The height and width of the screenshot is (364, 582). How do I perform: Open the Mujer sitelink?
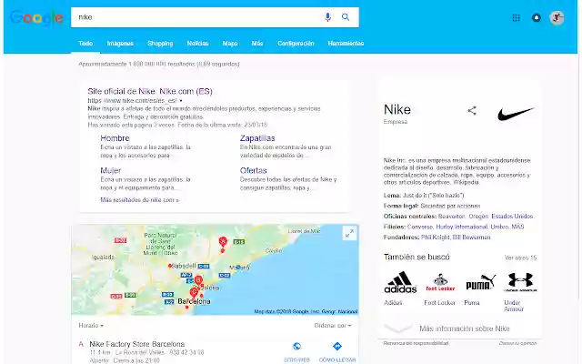click(x=110, y=170)
